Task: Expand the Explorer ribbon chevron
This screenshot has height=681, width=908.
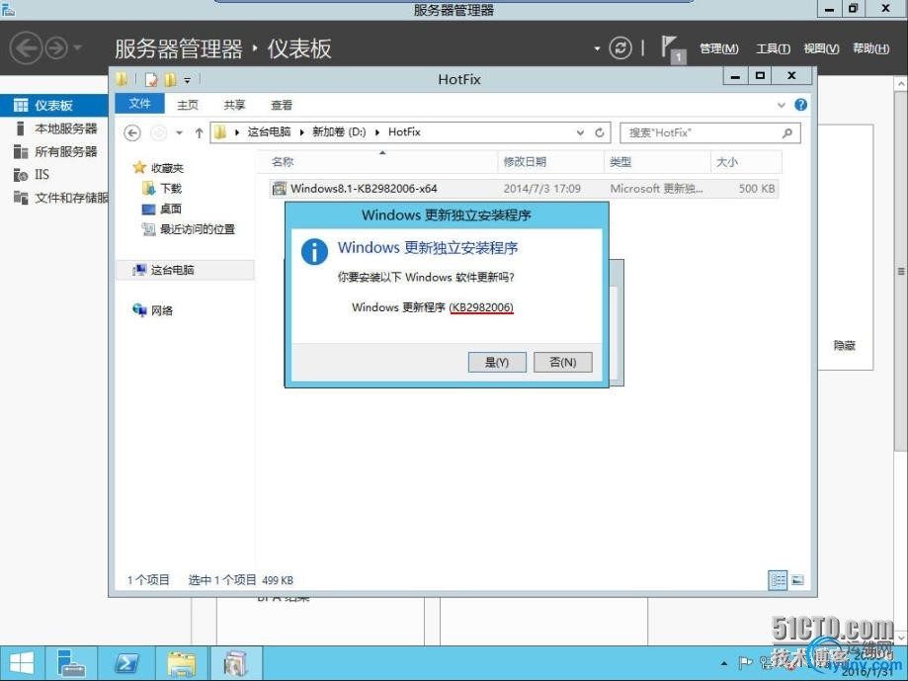Action: (782, 106)
